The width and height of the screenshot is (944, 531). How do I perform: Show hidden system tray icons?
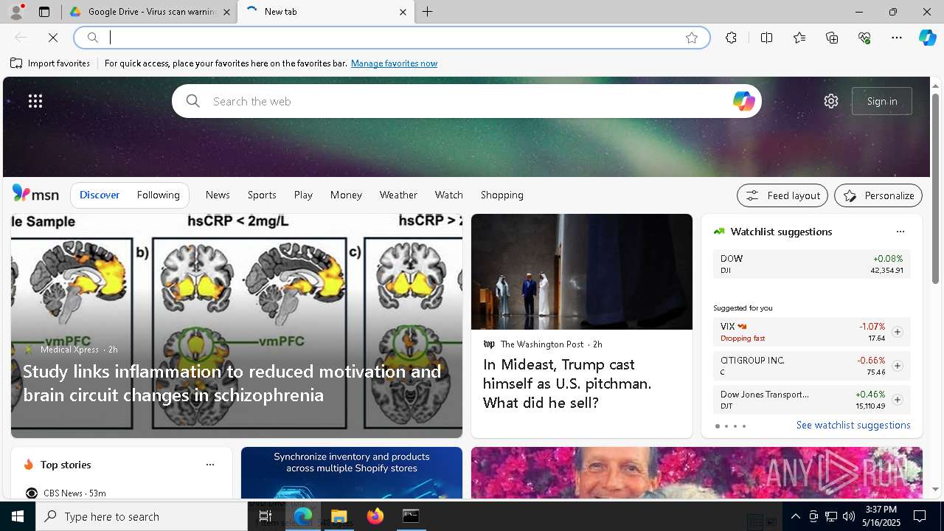click(795, 516)
